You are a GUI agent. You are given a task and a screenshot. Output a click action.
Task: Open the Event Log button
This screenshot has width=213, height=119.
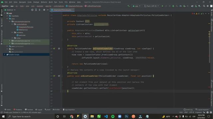pos(188,109)
